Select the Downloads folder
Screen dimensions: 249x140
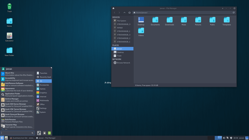[169, 21]
